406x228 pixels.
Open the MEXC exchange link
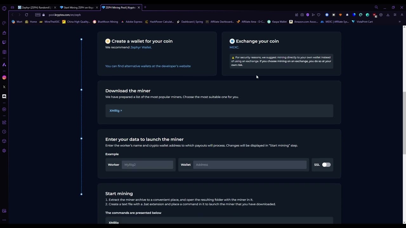tap(234, 47)
